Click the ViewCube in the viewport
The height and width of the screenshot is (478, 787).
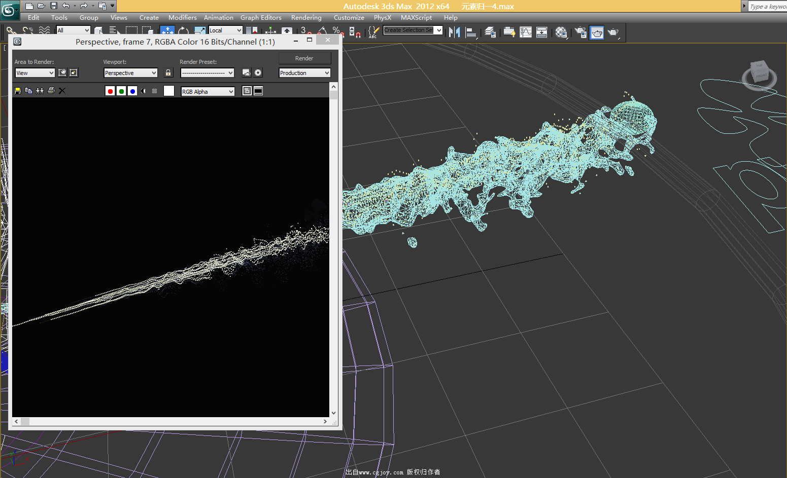click(760, 73)
